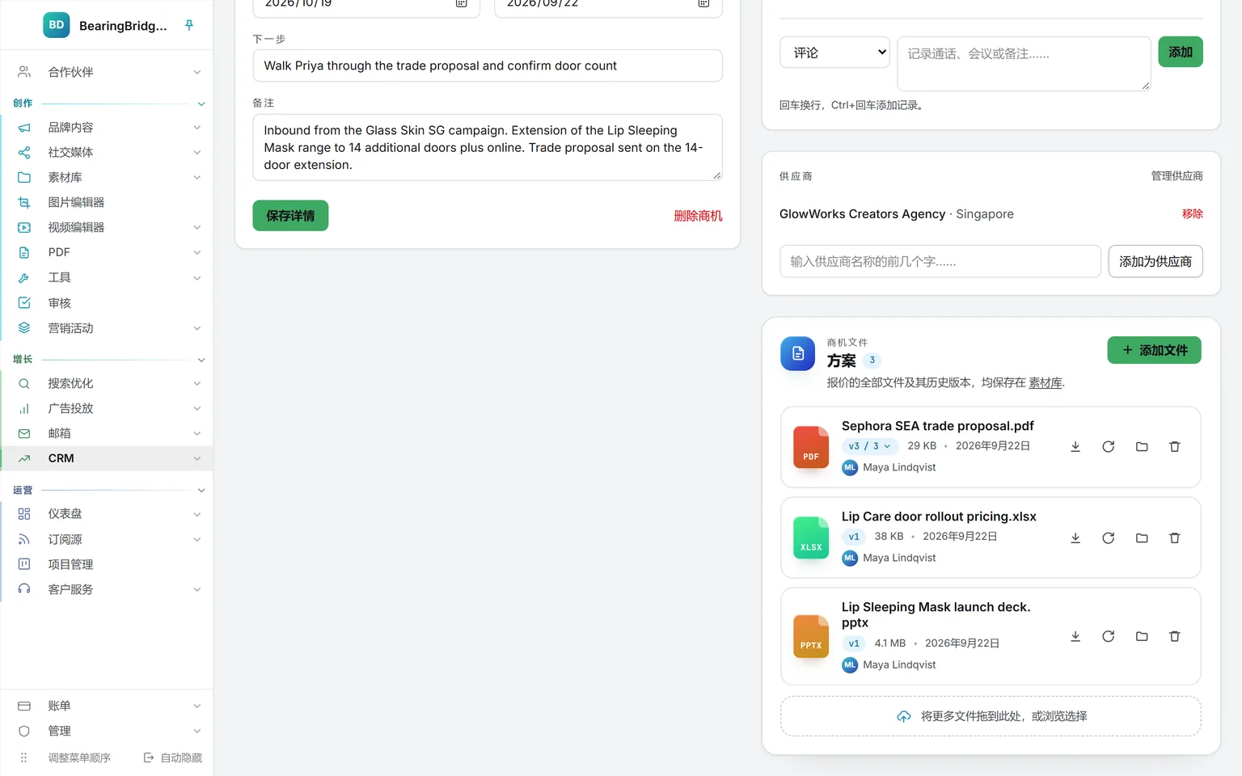
Task: Delete Lip Care door rollout pricing.xlsx
Action: pos(1175,538)
